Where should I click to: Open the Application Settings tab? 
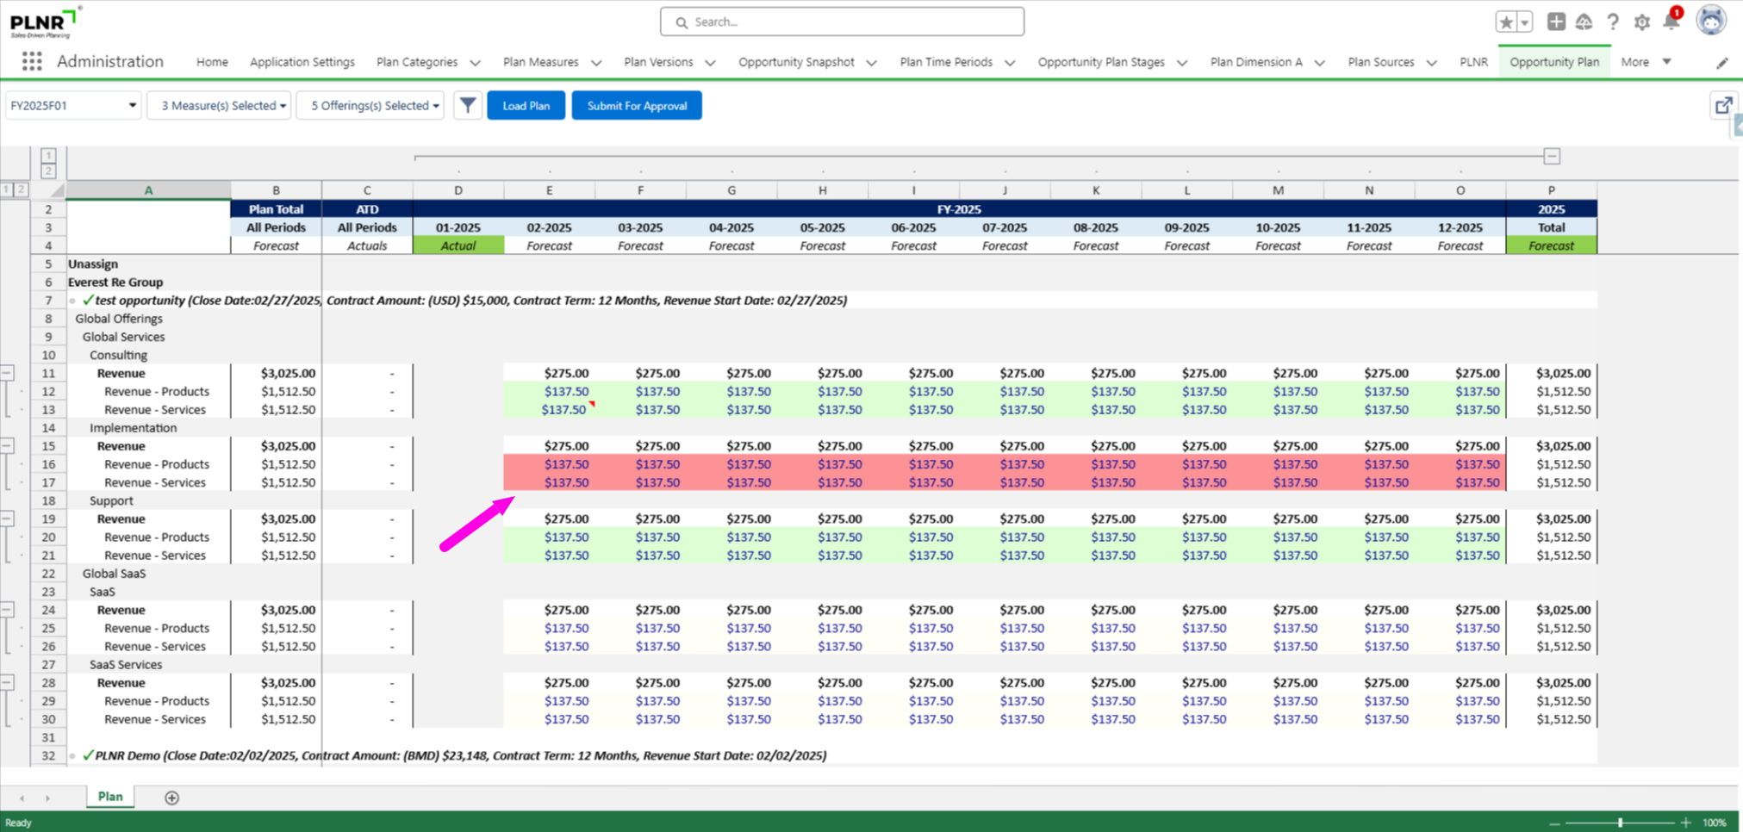302,62
